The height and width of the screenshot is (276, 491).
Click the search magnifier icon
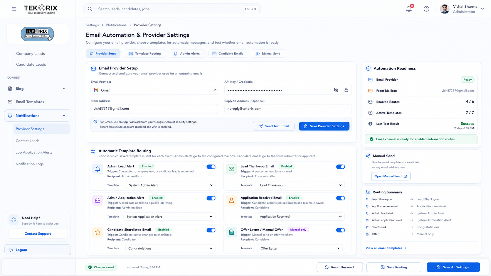(90, 9)
